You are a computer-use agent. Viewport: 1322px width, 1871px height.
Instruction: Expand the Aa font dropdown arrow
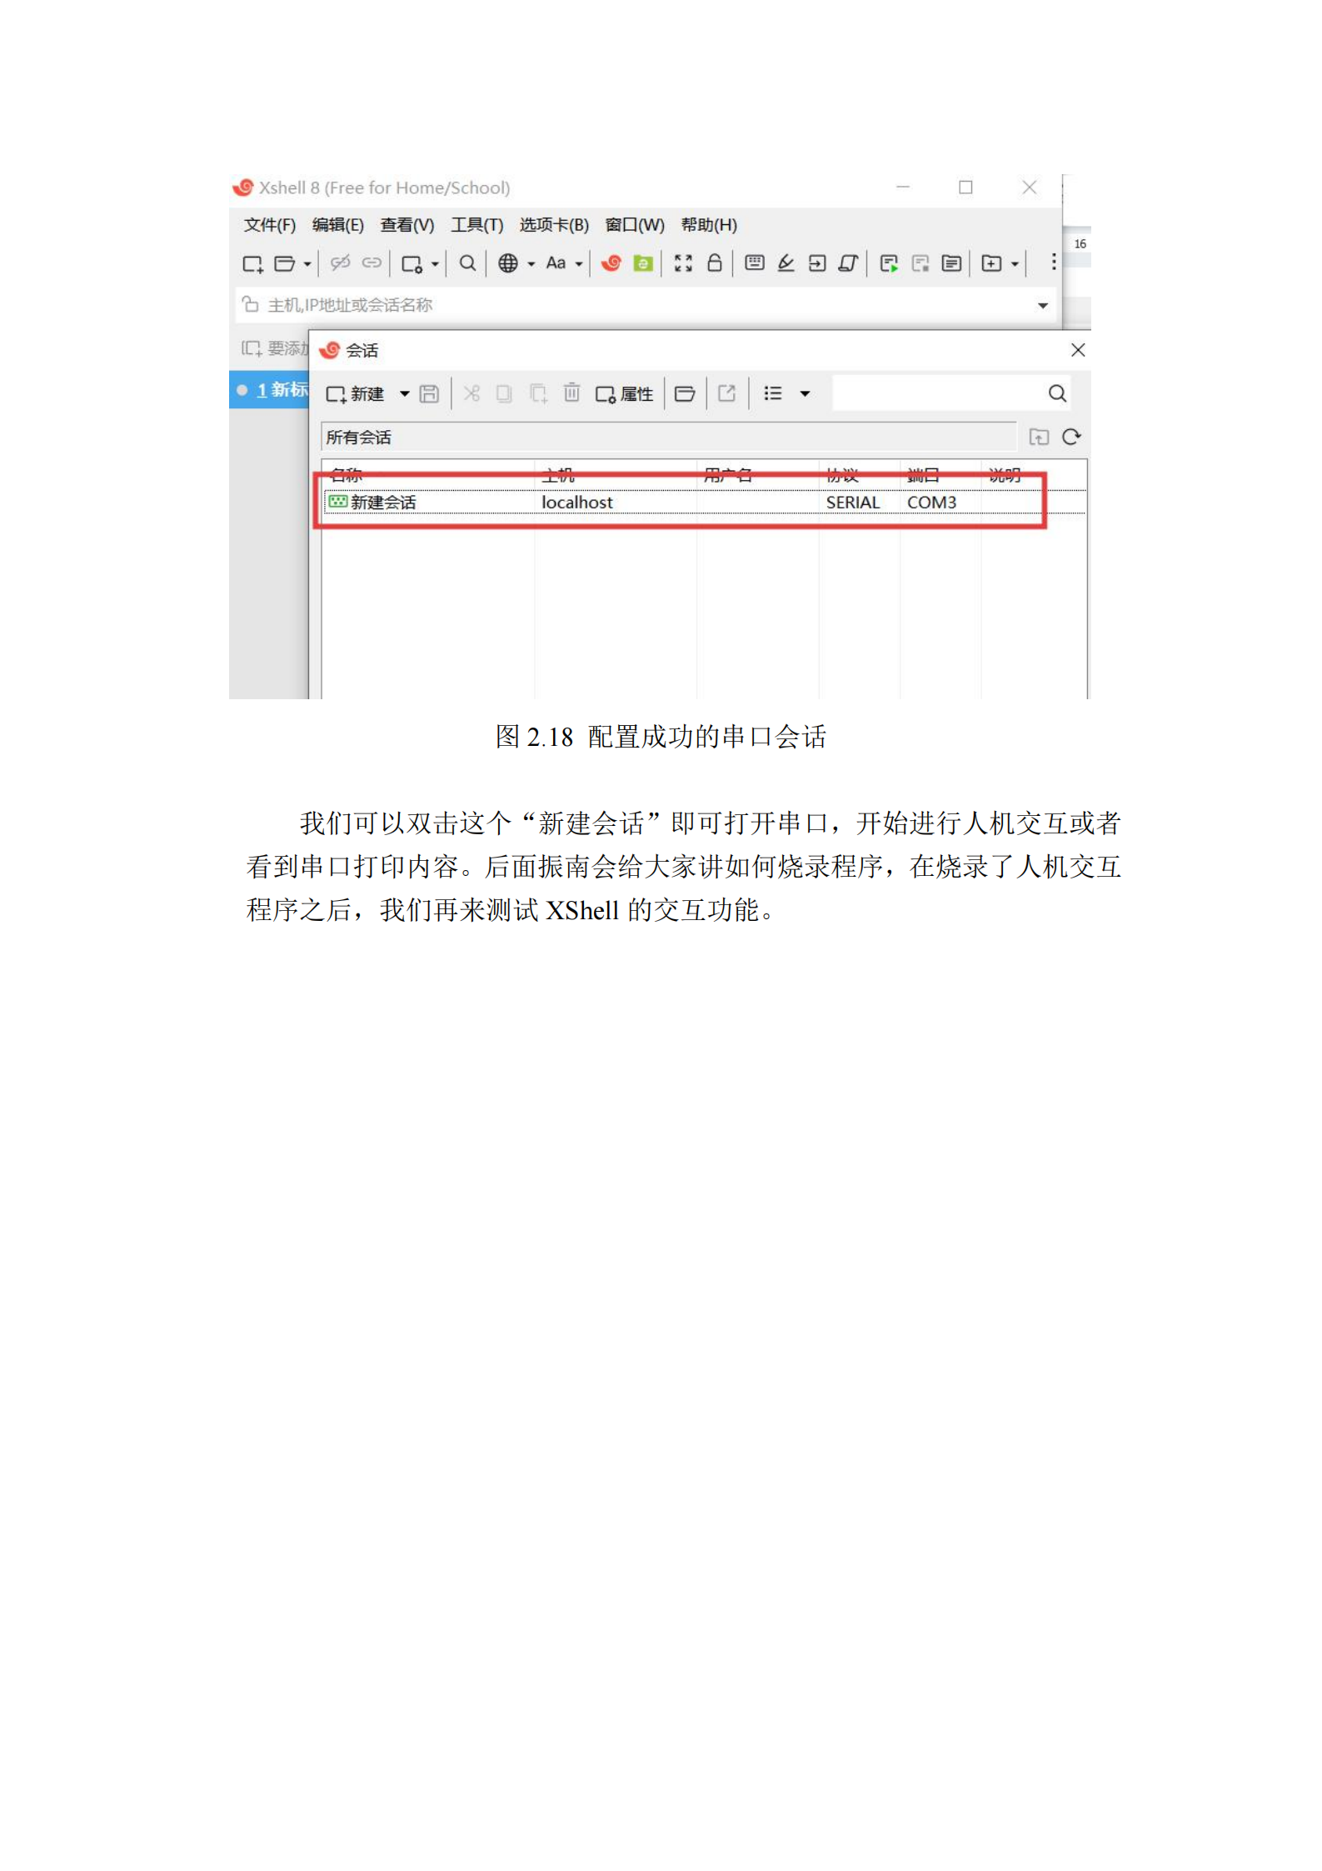(x=579, y=264)
